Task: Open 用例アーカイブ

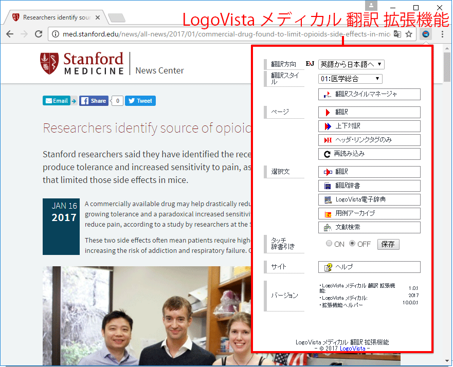Action: [x=369, y=213]
